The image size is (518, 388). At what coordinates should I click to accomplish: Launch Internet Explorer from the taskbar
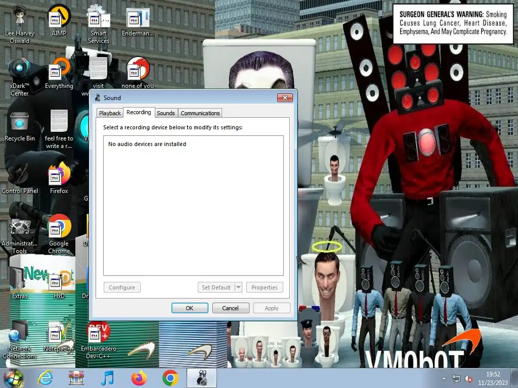(x=45, y=378)
